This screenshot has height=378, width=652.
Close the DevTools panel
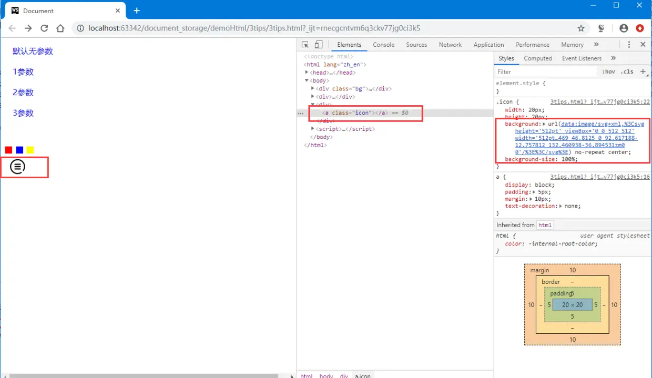click(643, 45)
